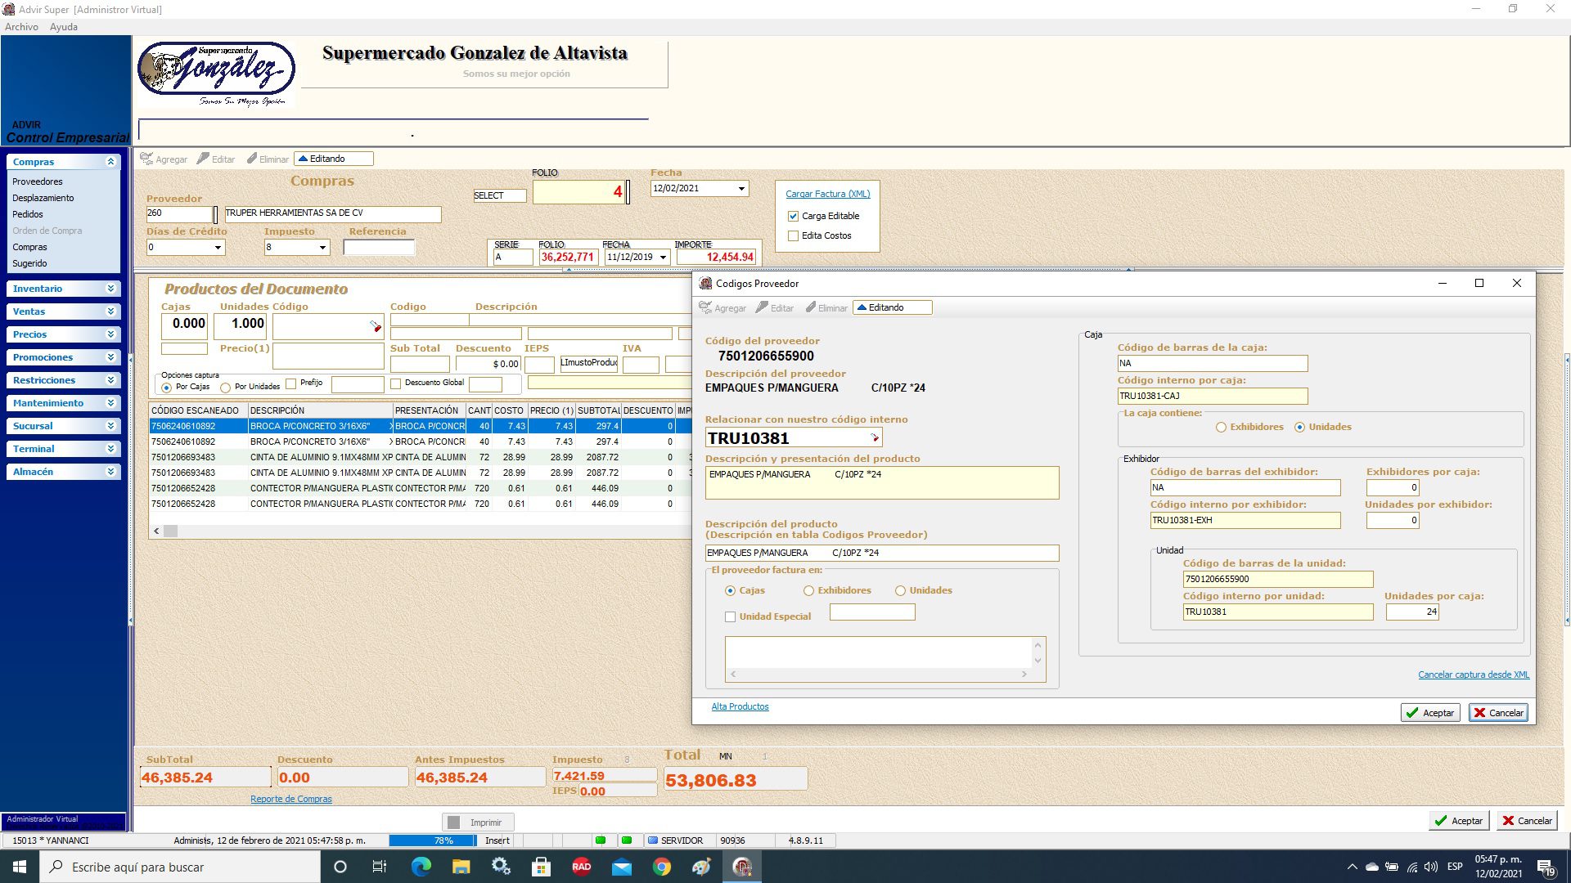
Task: Enable Prefijo checkbox
Action: click(290, 383)
